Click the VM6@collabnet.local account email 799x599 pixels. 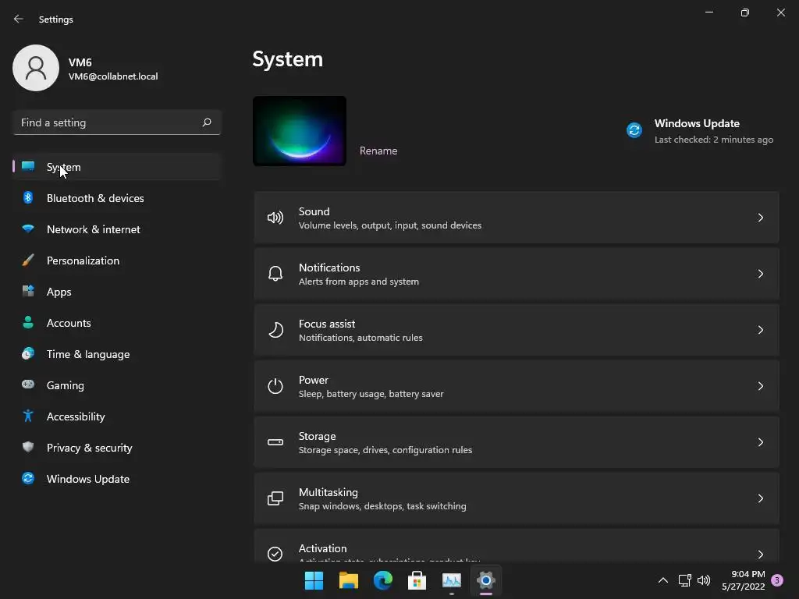(x=113, y=76)
